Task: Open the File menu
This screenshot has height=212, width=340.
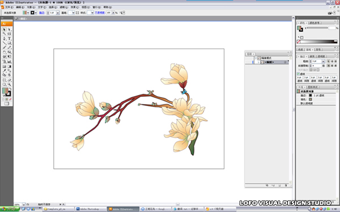Action: 9,7
